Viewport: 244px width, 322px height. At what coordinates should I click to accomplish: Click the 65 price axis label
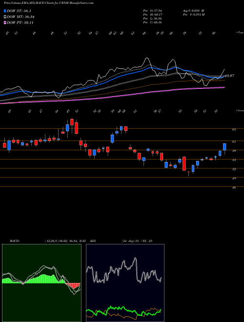(234, 130)
